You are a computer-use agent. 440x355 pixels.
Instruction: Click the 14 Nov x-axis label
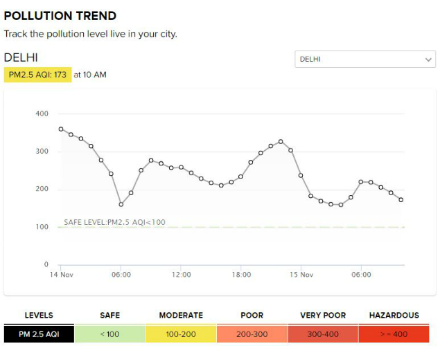[x=62, y=275]
